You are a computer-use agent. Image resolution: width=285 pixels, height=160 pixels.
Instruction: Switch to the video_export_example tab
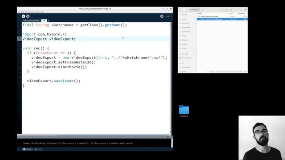coord(31,21)
